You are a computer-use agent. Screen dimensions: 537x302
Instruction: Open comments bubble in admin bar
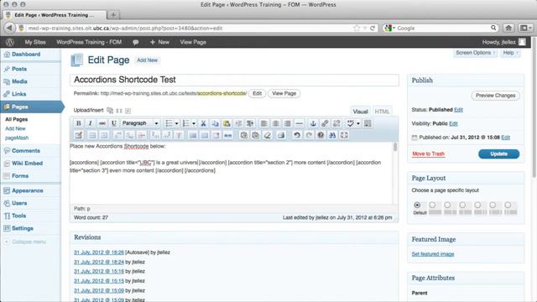click(136, 42)
